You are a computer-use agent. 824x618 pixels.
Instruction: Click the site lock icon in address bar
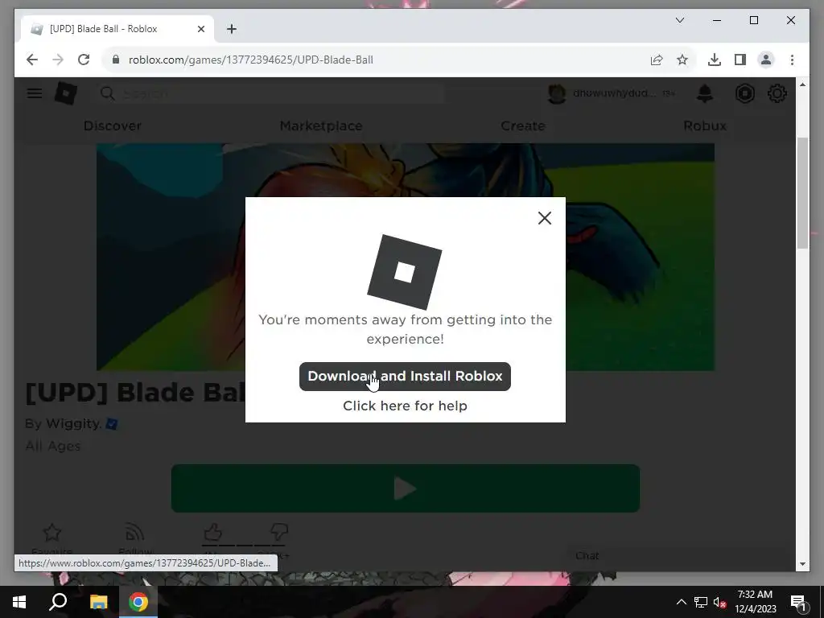[x=116, y=60]
